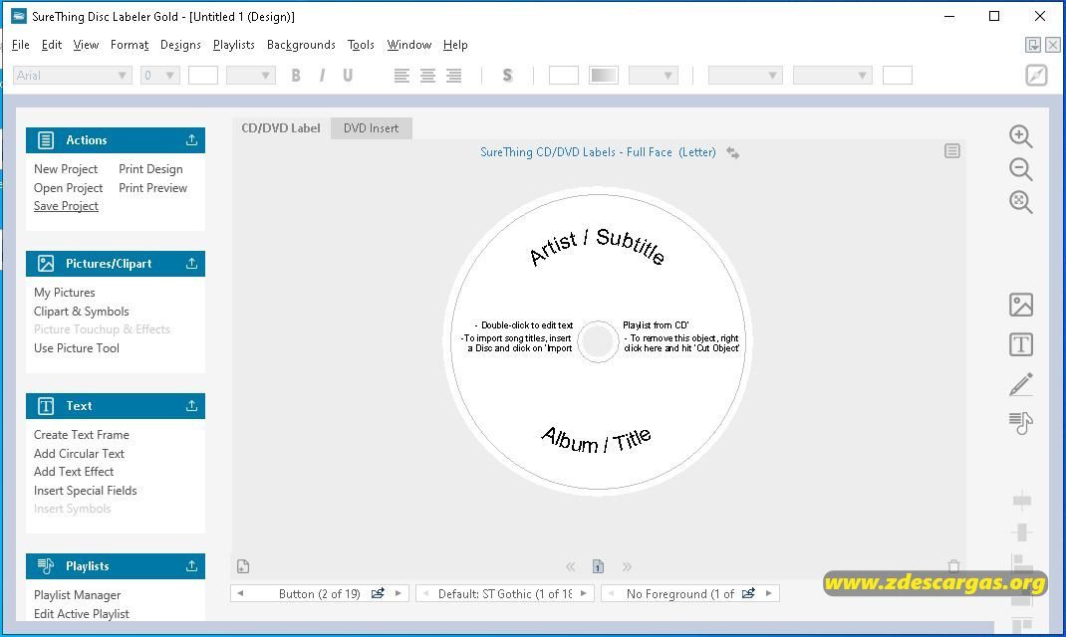
Task: Click the swap-template arrows beside the label name
Action: click(733, 153)
